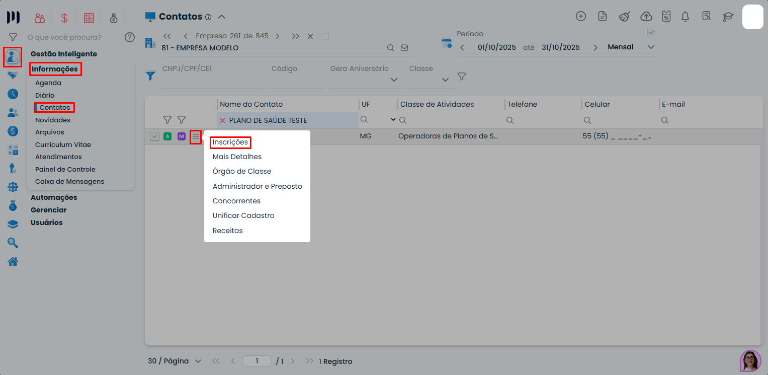Open the notifications bell icon
The width and height of the screenshot is (768, 375).
[x=685, y=17]
